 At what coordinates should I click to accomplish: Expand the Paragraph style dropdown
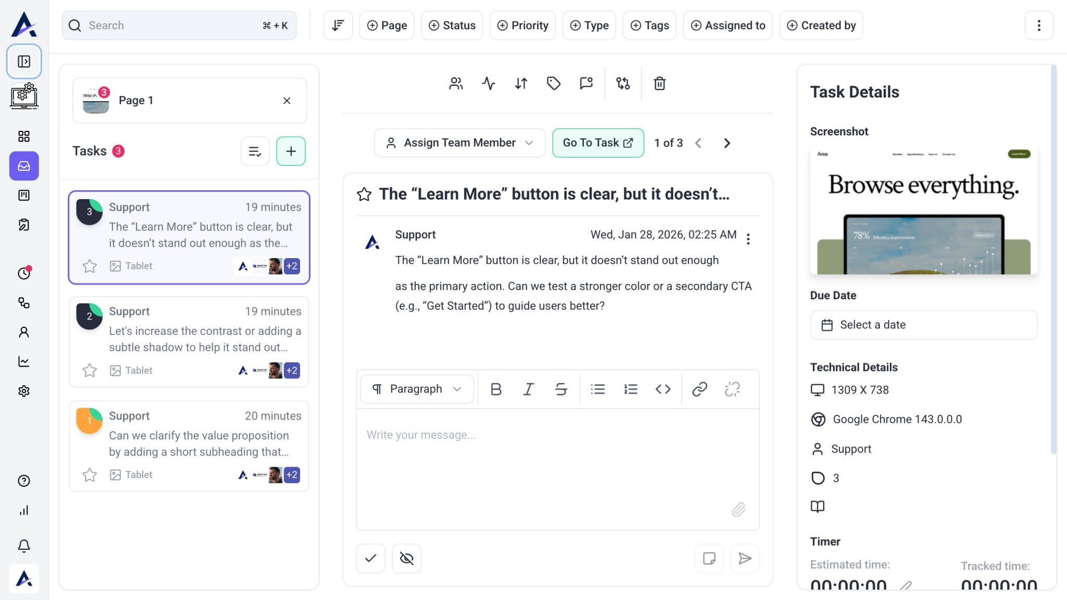[x=417, y=389]
